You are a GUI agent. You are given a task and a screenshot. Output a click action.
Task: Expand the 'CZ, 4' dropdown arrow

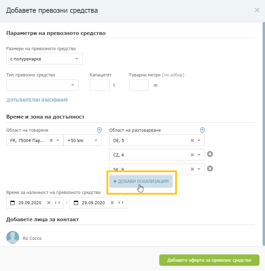click(x=199, y=155)
